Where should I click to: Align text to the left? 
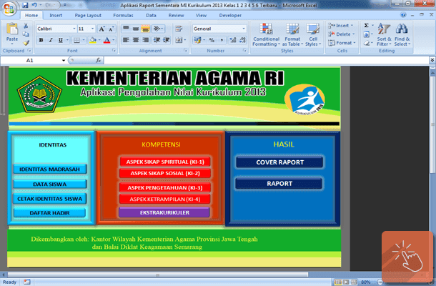click(126, 40)
